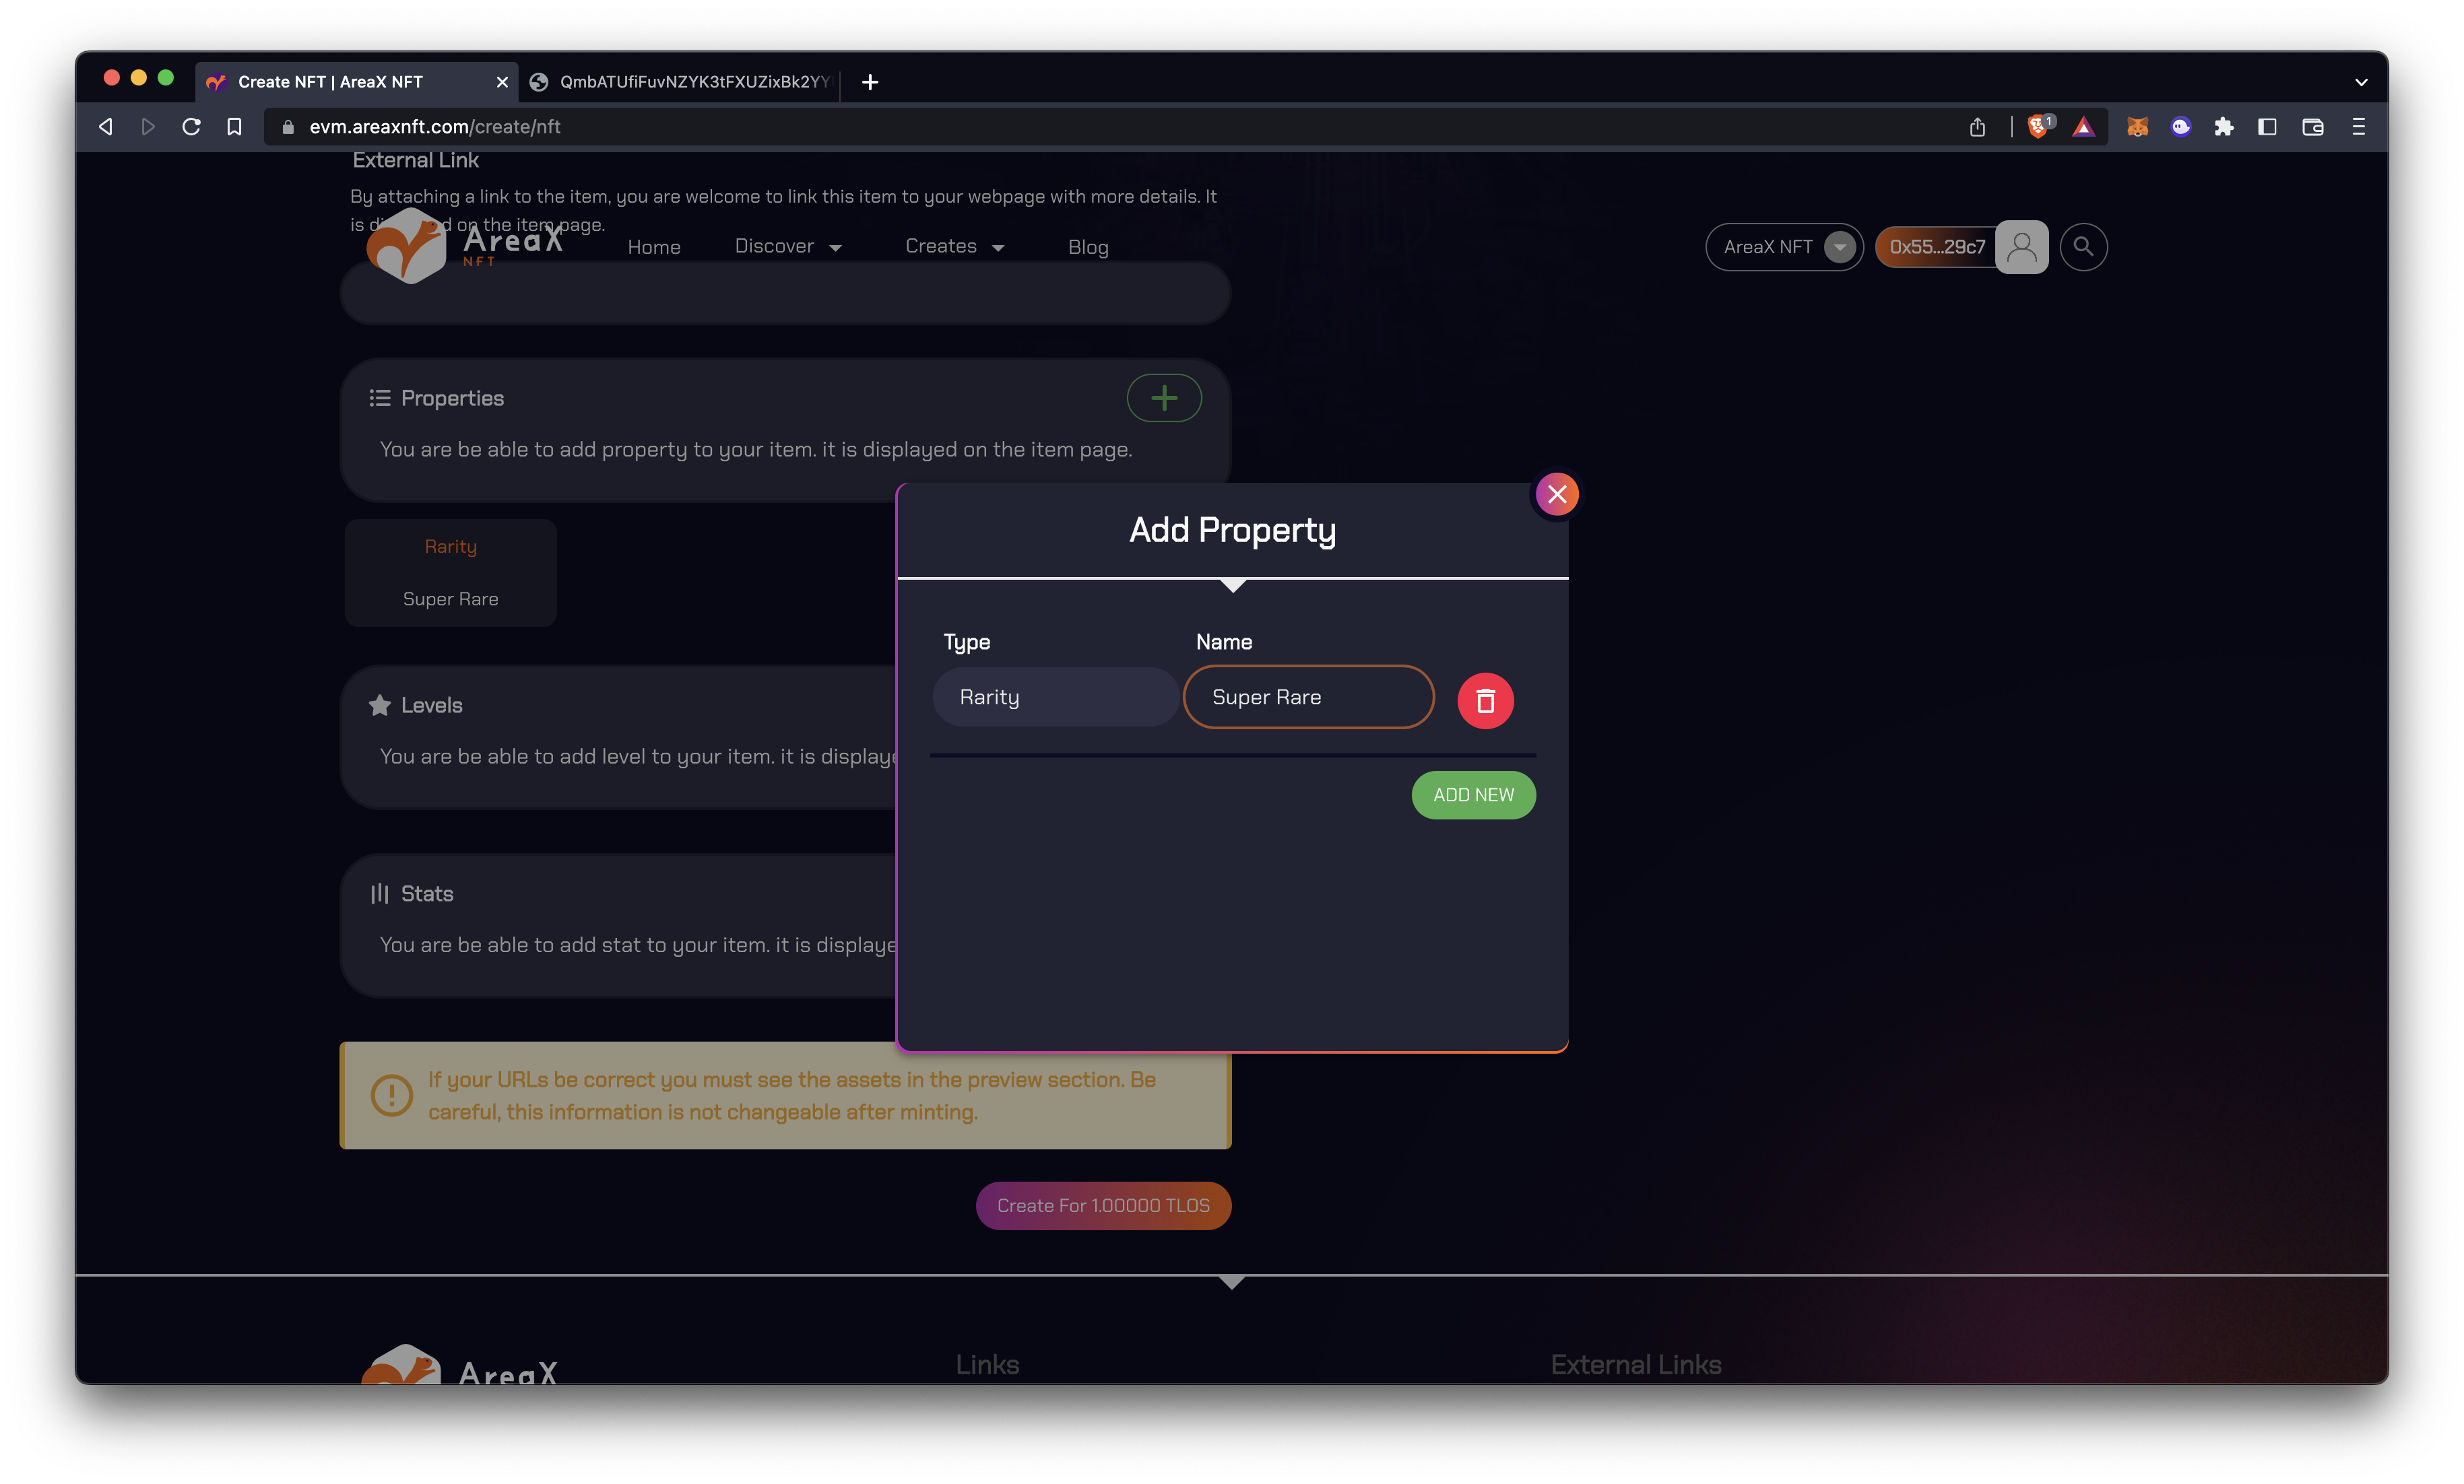Viewport: 2464px width, 1484px height.
Task: Click the "Levels" section heading
Action: pyautogui.click(x=431, y=706)
